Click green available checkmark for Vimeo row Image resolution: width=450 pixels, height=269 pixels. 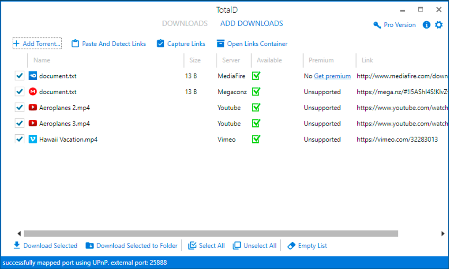tap(256, 139)
